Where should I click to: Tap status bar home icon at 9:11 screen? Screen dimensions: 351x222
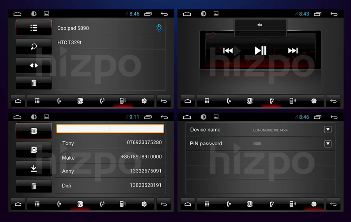point(17,117)
